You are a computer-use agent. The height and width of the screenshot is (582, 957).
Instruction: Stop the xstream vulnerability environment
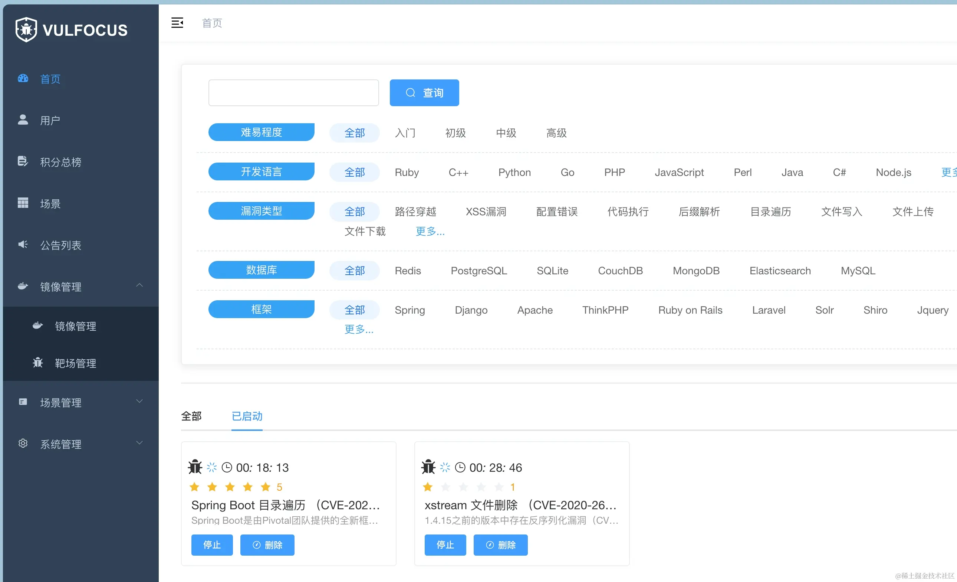tap(445, 545)
